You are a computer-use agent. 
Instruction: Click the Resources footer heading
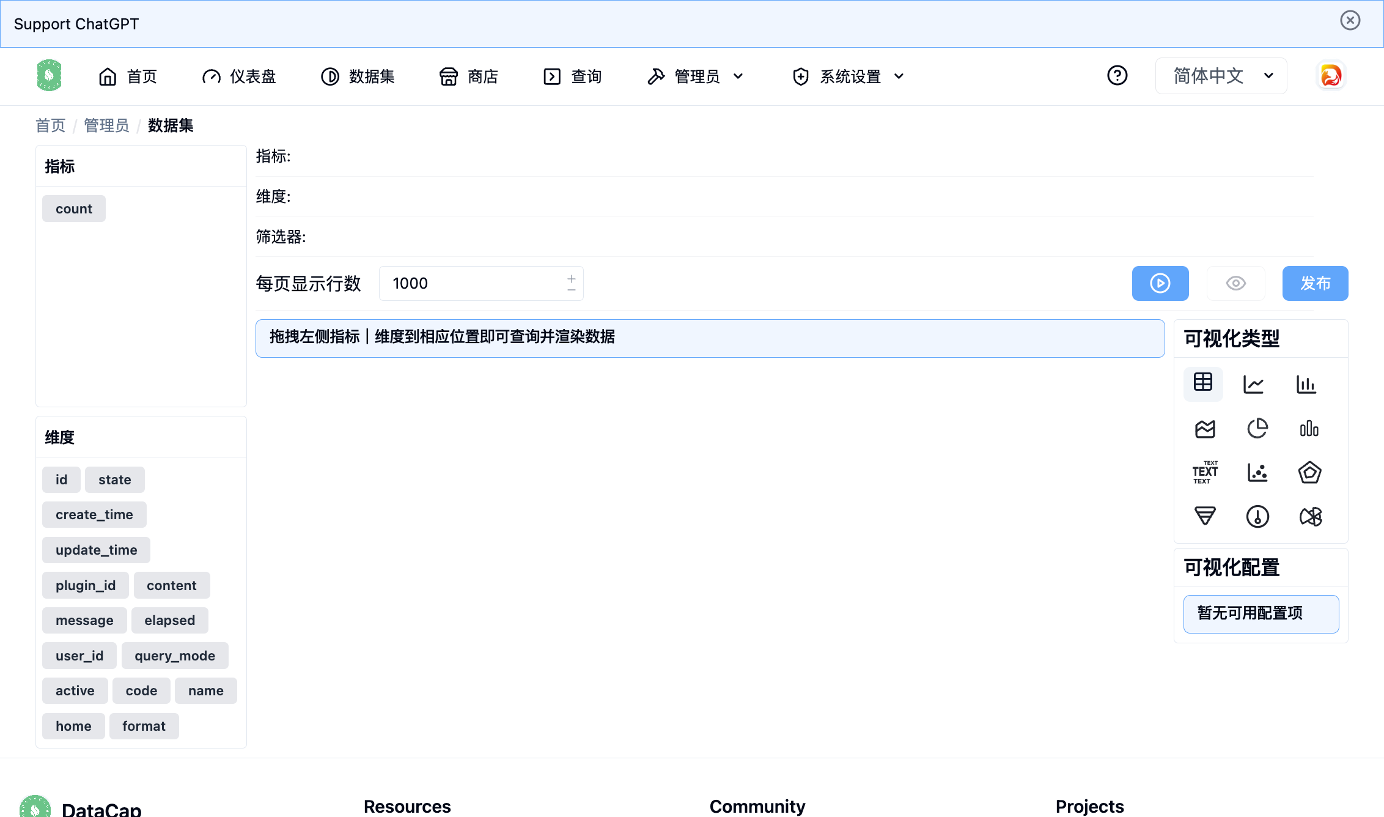[x=407, y=806]
